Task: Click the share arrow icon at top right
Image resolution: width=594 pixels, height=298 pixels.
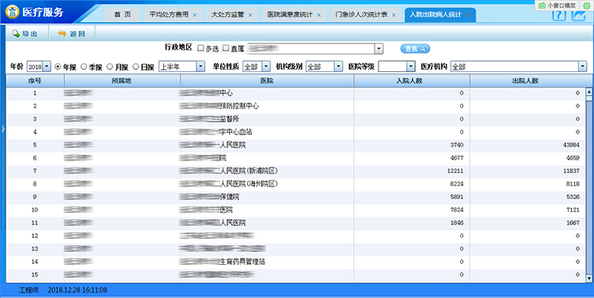Action: 578,16
